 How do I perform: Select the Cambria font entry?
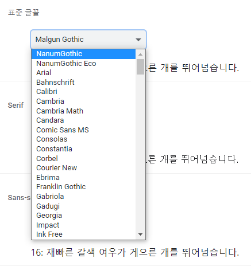[83, 101]
